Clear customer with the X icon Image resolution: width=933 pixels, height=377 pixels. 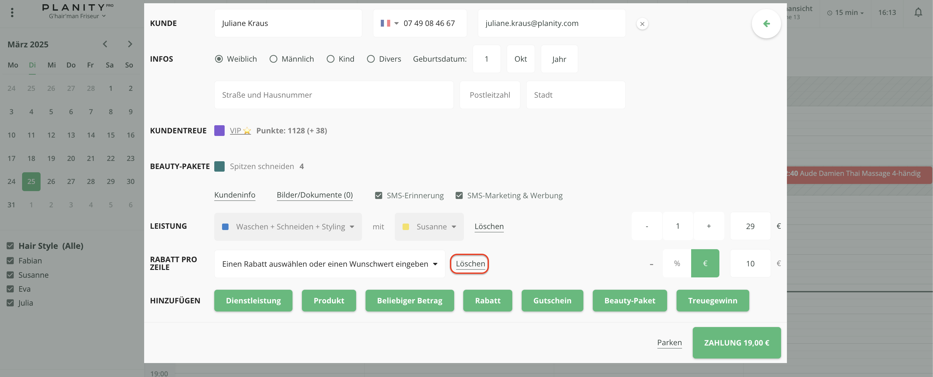click(x=642, y=24)
